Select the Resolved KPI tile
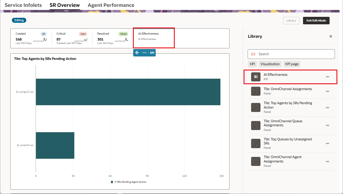The height and width of the screenshot is (194, 343). coord(113,38)
